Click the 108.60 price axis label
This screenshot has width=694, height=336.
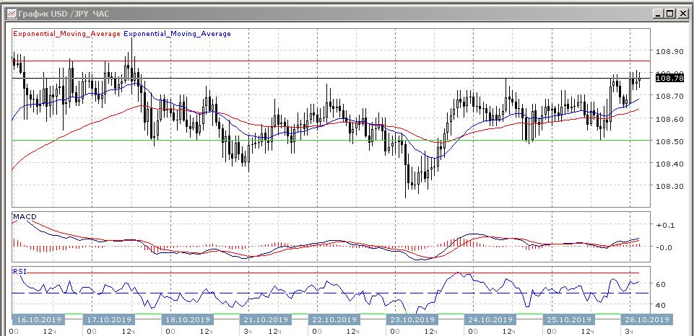669,119
